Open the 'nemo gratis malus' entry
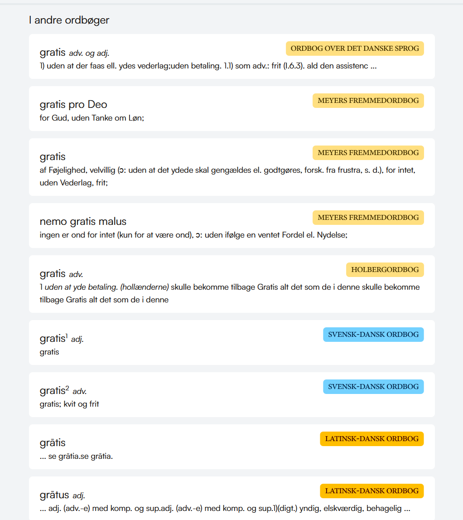The width and height of the screenshot is (463, 520). pos(231,225)
